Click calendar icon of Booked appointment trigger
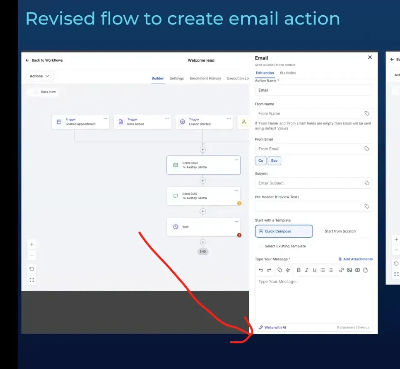 59,122
